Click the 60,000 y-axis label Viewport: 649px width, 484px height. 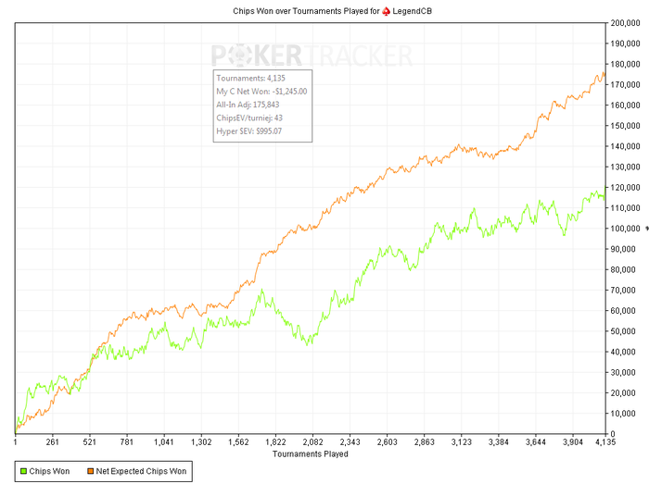(x=623, y=311)
